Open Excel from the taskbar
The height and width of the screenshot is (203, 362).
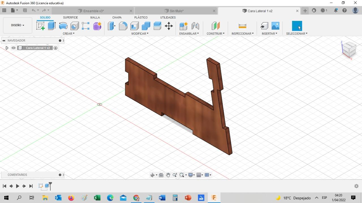[97, 198]
